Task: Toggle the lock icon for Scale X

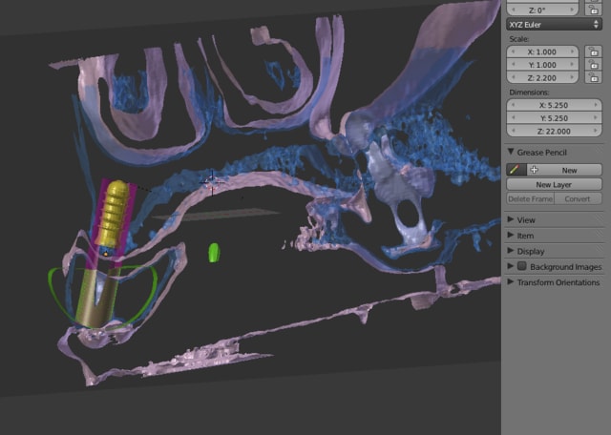Action: 593,51
